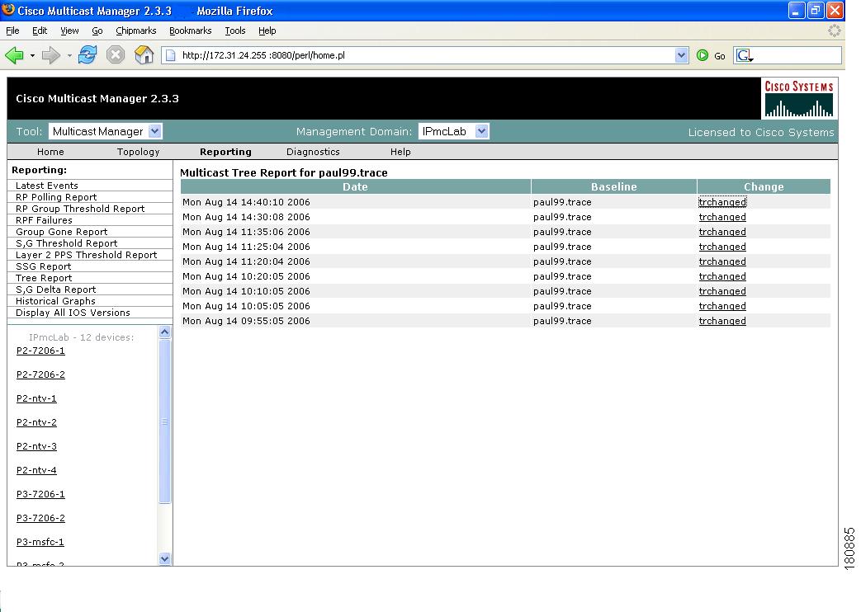Select device P2-ntv-1

click(x=36, y=398)
